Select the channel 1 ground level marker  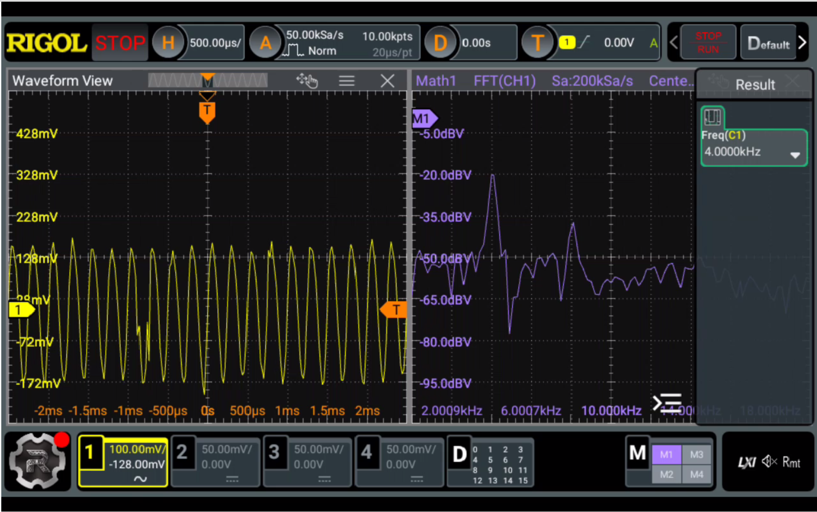point(21,310)
